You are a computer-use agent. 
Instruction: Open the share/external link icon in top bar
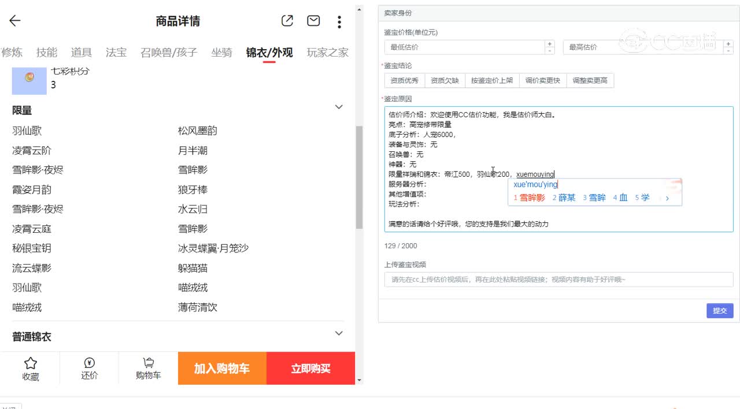pyautogui.click(x=287, y=20)
